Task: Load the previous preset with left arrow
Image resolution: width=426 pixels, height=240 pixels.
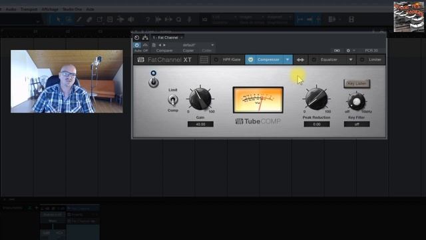Action: point(160,45)
